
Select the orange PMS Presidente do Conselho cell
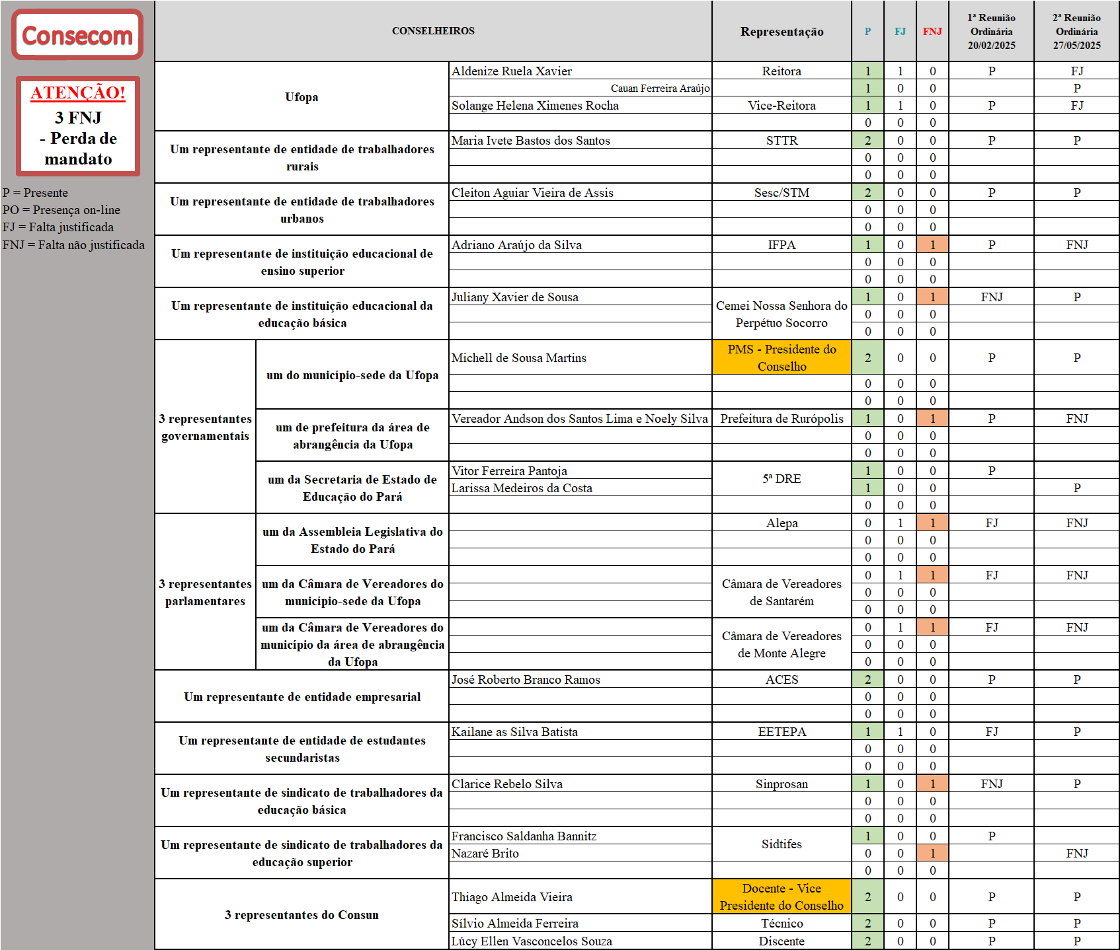point(781,357)
